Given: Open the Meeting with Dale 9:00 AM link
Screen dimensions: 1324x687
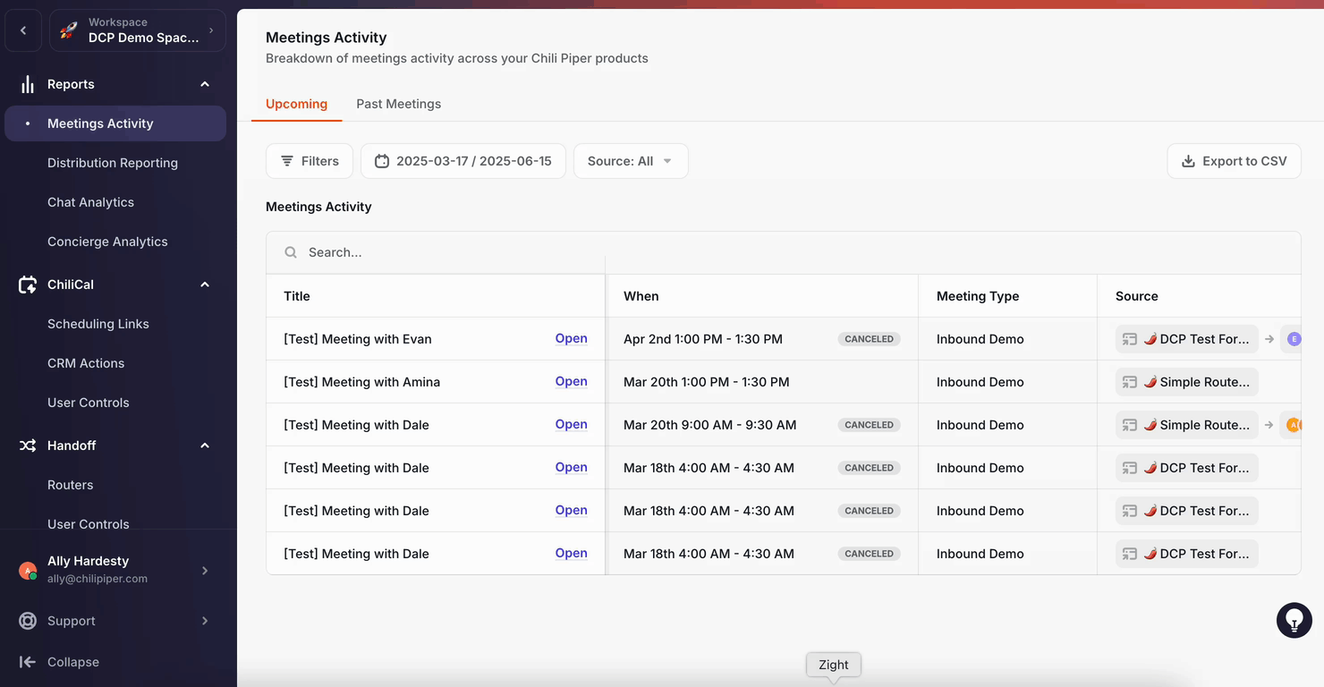Looking at the screenshot, I should point(571,424).
